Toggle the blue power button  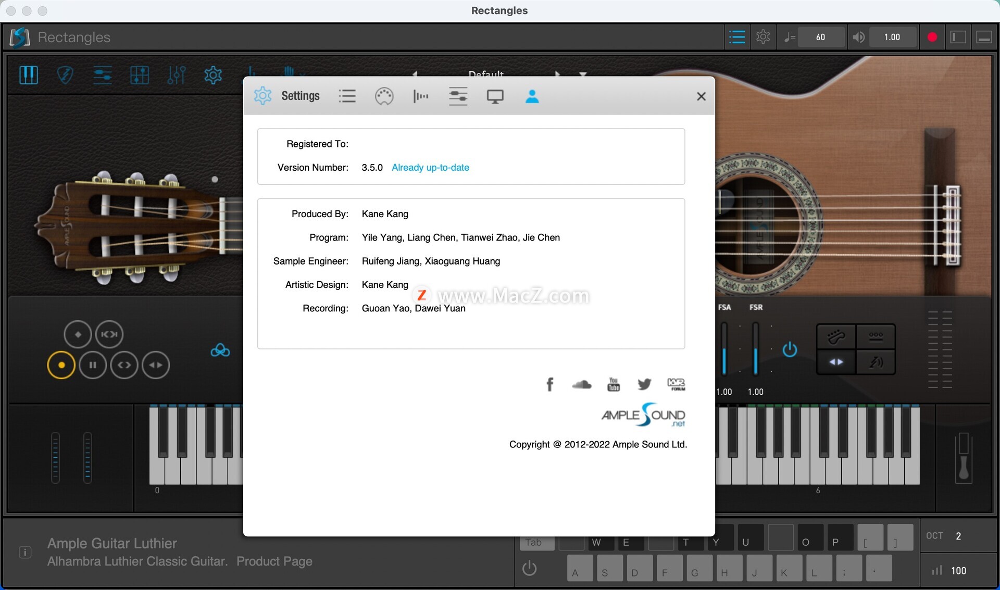click(790, 349)
